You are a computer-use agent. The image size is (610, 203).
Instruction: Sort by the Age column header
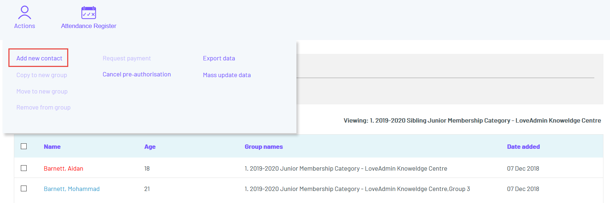click(x=150, y=147)
